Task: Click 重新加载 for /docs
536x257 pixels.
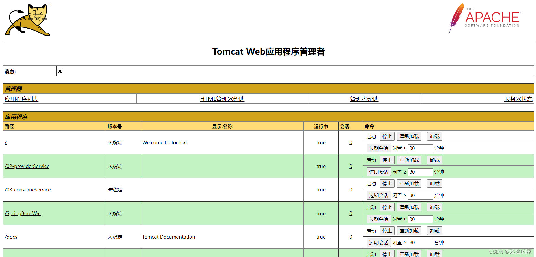Action: (x=409, y=231)
